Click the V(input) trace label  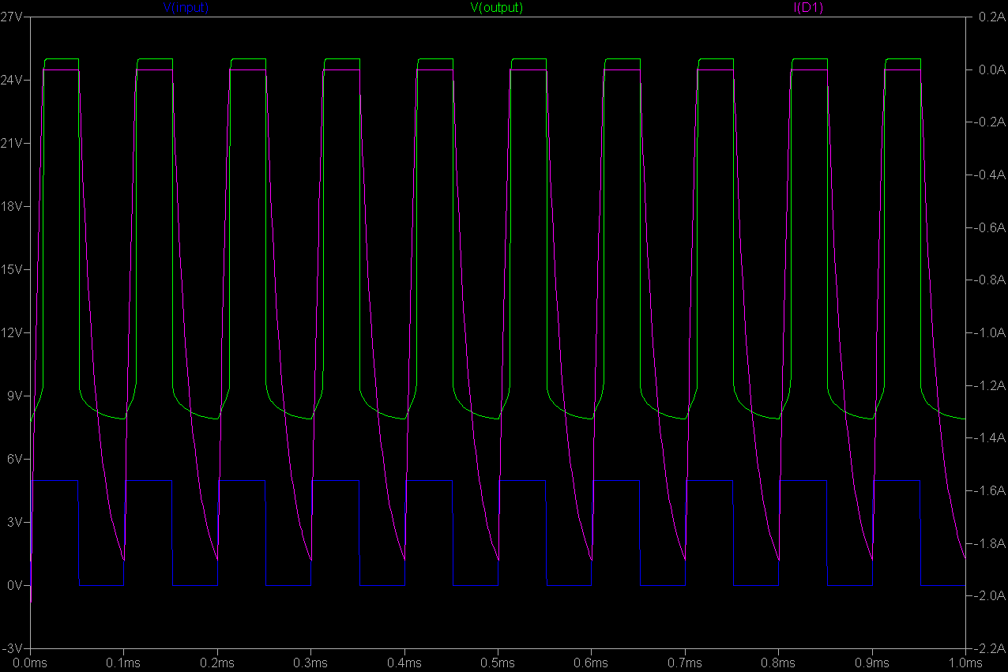pyautogui.click(x=186, y=8)
